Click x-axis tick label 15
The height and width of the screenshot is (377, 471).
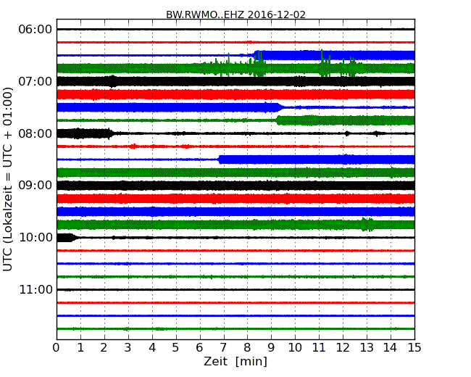(414, 348)
